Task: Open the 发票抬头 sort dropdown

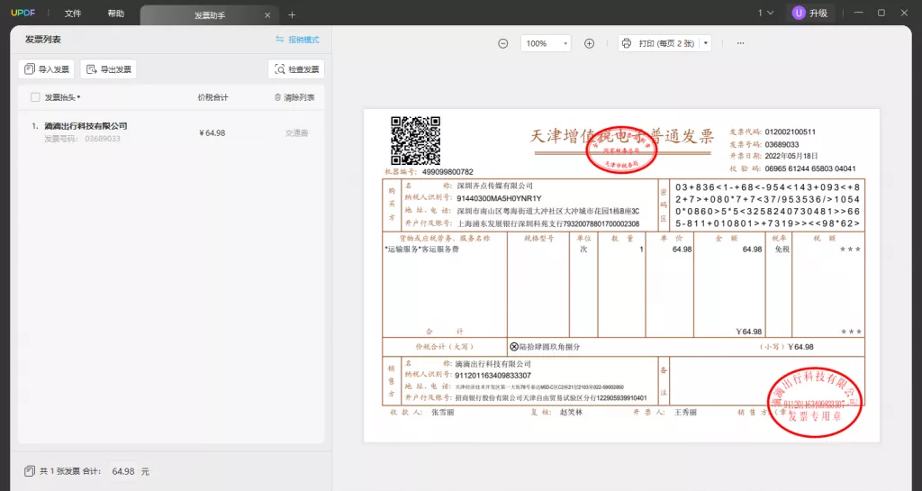Action: (x=63, y=97)
